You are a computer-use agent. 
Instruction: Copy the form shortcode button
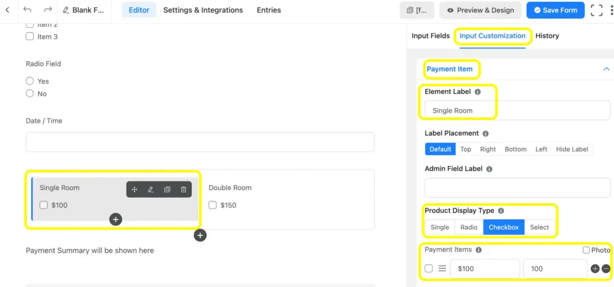(x=417, y=10)
